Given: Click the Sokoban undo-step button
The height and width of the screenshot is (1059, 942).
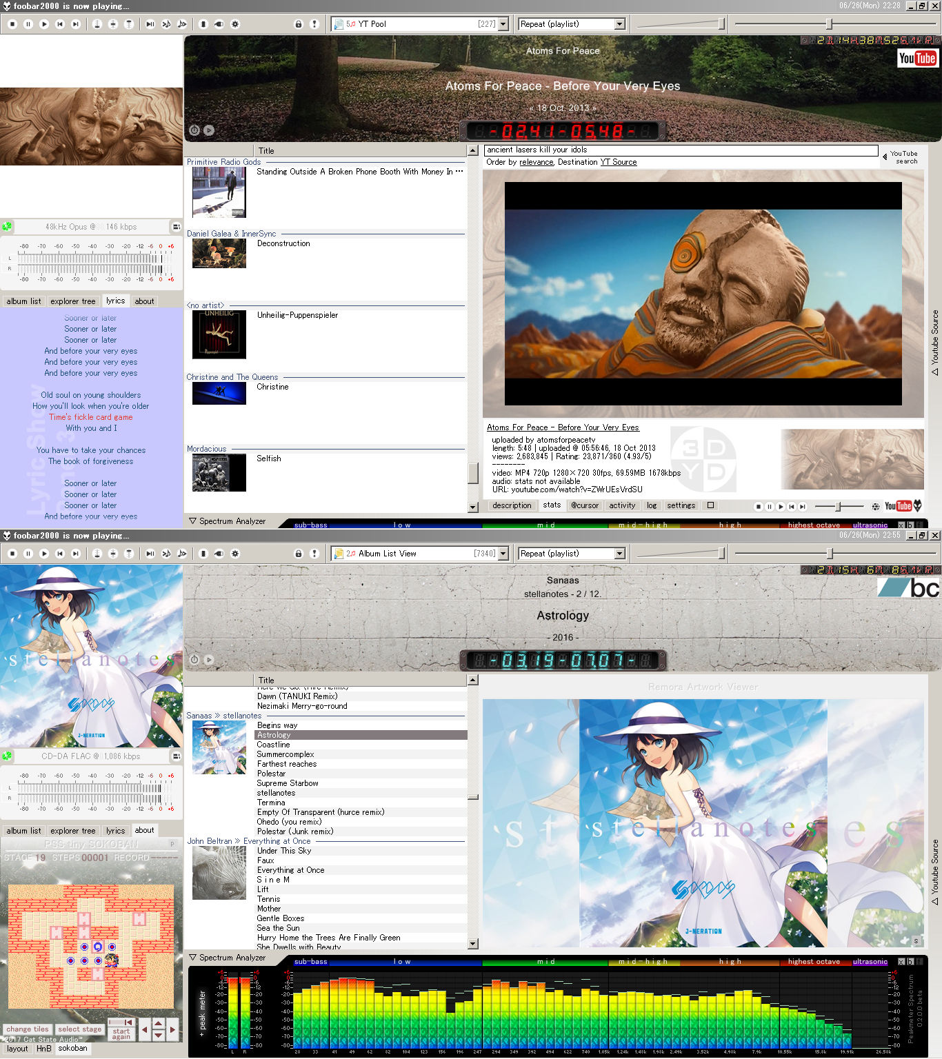Looking at the screenshot, I should coord(121,1022).
